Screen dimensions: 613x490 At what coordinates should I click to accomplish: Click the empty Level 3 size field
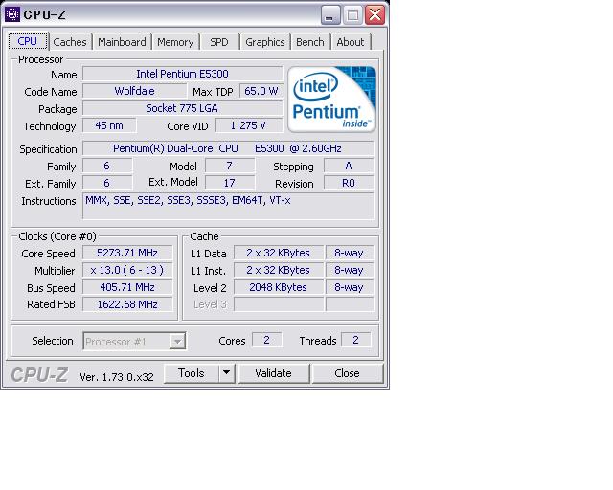(x=279, y=304)
